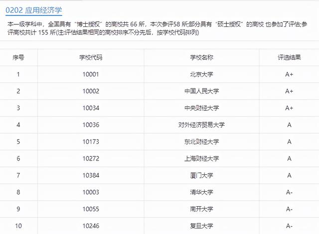
Task: Select school code 10055
Action: (x=91, y=209)
